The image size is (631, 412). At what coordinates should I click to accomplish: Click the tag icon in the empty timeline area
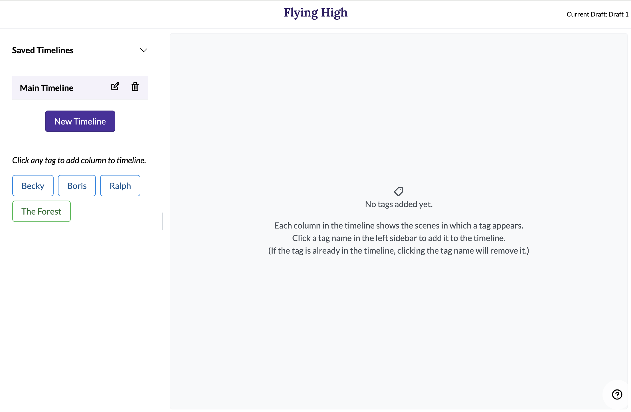pyautogui.click(x=399, y=191)
